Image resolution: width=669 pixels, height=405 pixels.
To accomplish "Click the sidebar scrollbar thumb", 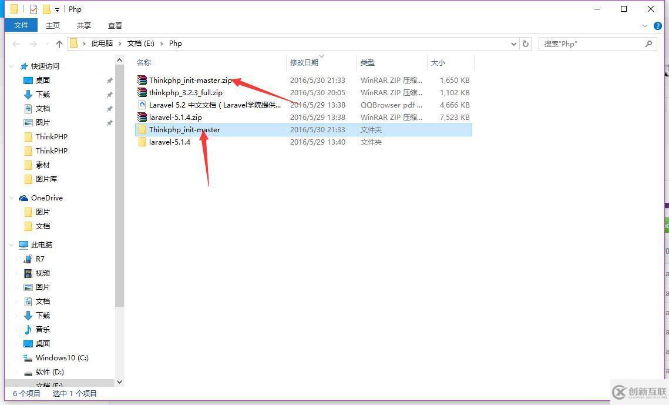I will [x=119, y=186].
